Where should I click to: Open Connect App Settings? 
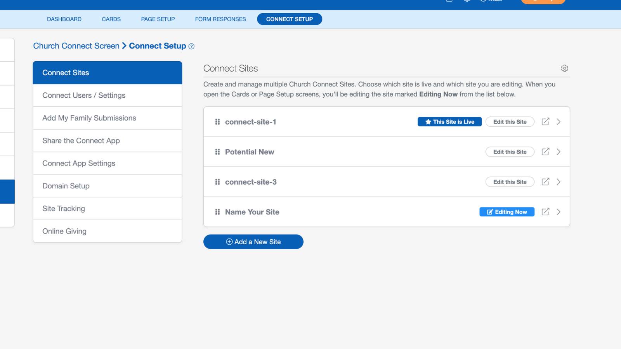(x=108, y=163)
